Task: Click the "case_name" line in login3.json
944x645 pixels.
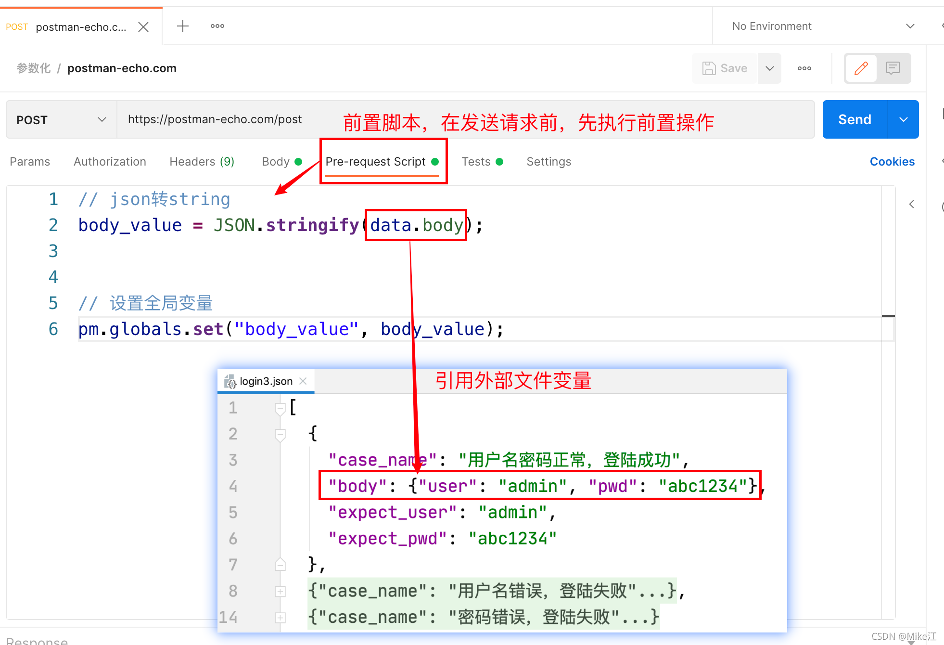Action: click(x=508, y=460)
